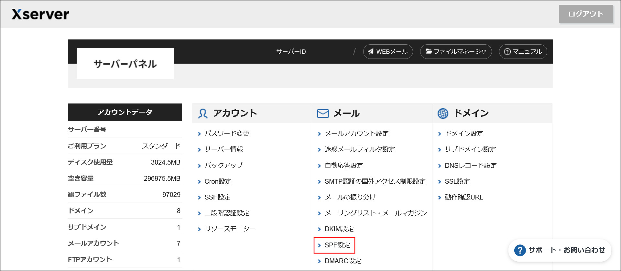The height and width of the screenshot is (271, 621).
Task: Open the マニュアル help button
Action: pyautogui.click(x=523, y=51)
